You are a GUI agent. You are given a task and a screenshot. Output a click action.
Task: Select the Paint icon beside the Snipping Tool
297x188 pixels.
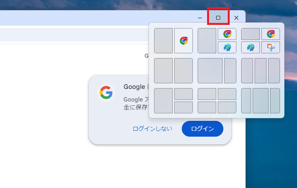pos(250,47)
